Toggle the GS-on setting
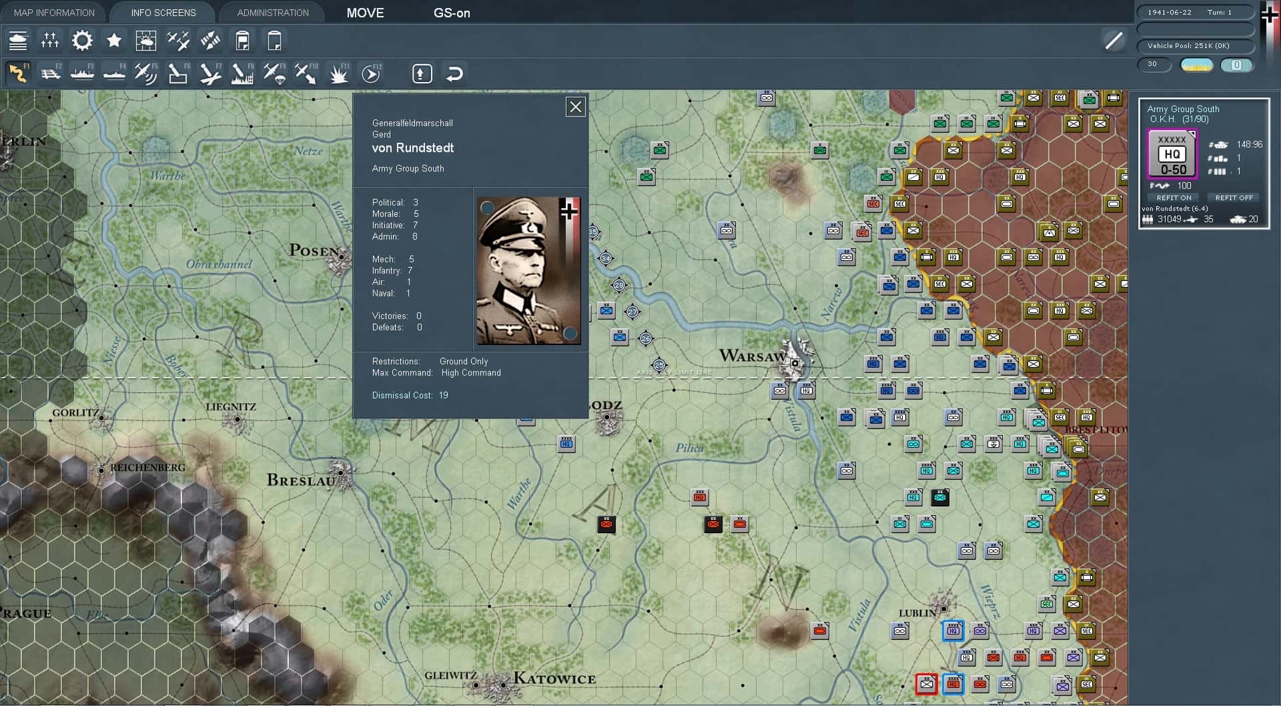The image size is (1281, 706). tap(452, 13)
